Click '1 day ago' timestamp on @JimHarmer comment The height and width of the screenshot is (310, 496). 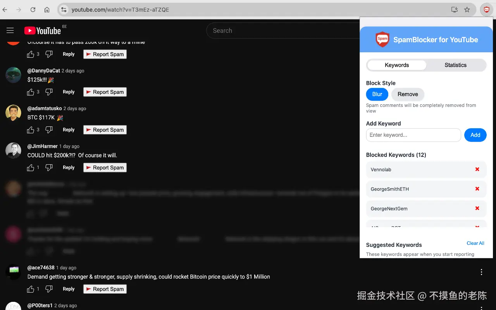(x=69, y=146)
